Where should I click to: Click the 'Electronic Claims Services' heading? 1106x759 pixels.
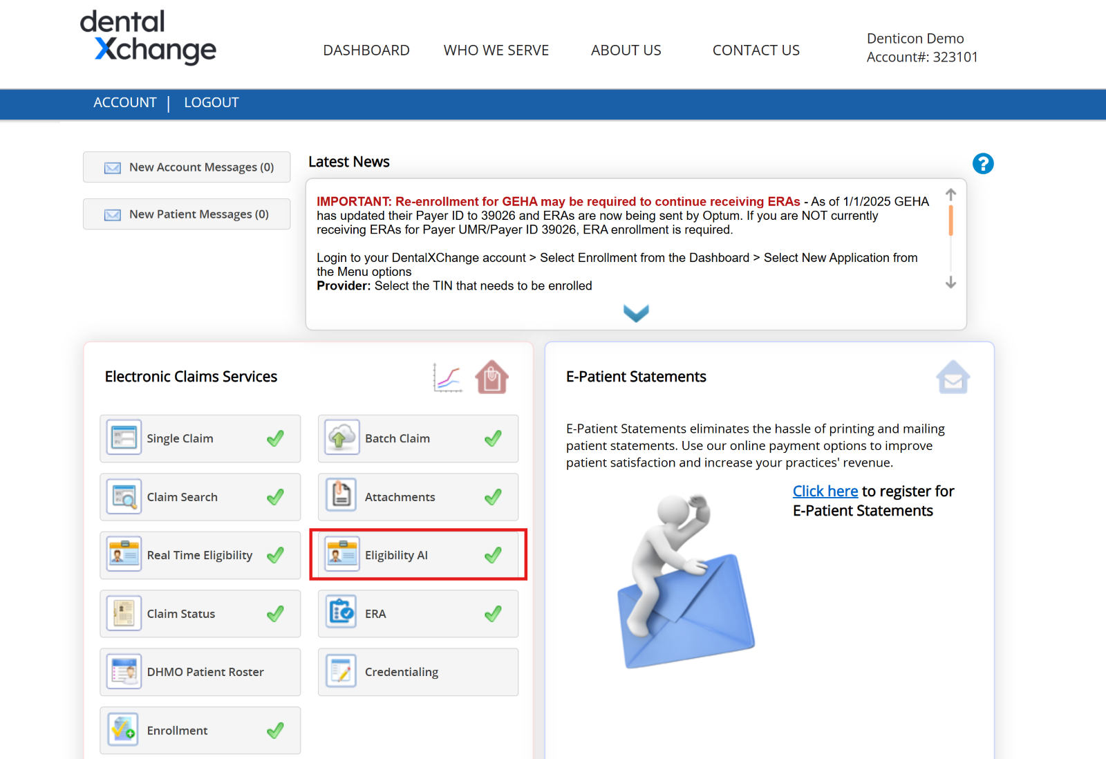(191, 377)
